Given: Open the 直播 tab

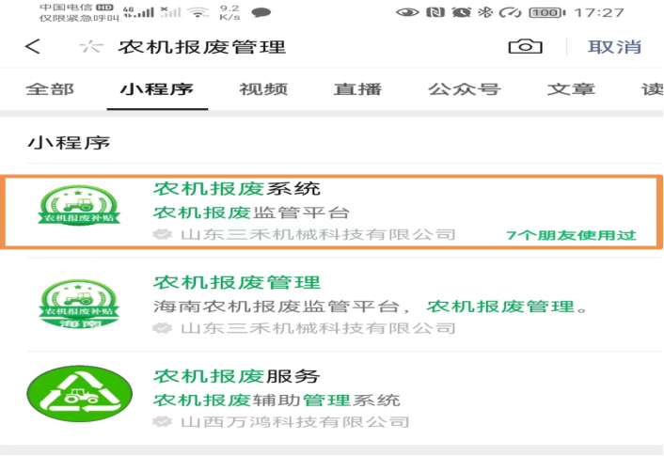Looking at the screenshot, I should tap(357, 89).
